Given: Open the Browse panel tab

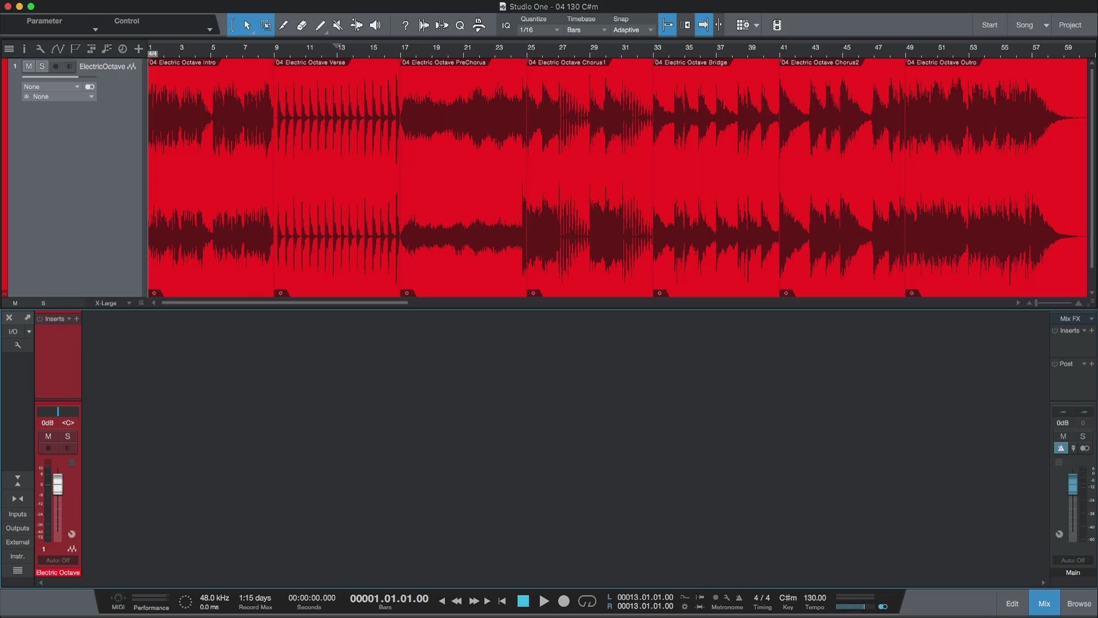Looking at the screenshot, I should (1079, 604).
